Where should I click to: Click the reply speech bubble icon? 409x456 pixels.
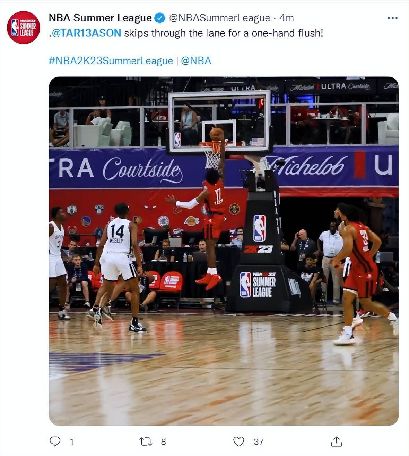click(55, 441)
